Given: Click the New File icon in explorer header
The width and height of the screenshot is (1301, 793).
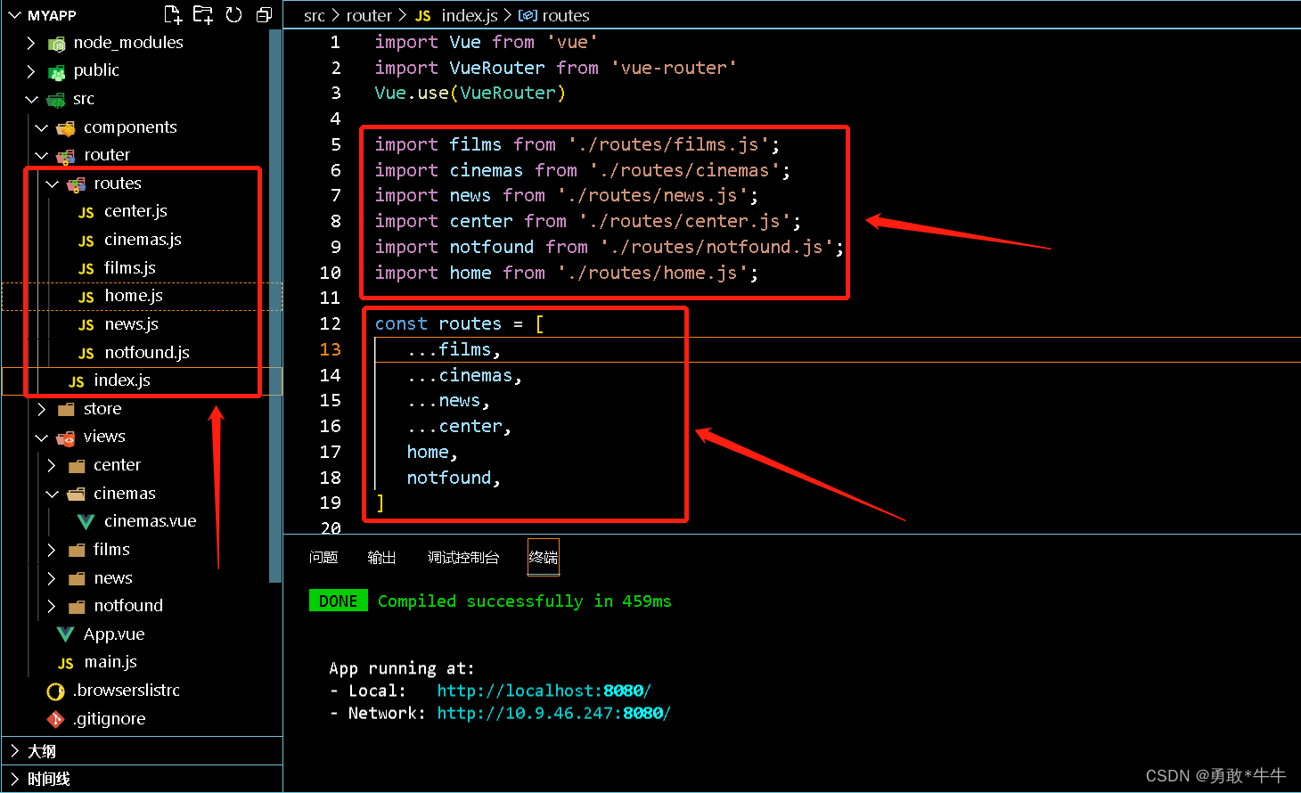Looking at the screenshot, I should [173, 14].
